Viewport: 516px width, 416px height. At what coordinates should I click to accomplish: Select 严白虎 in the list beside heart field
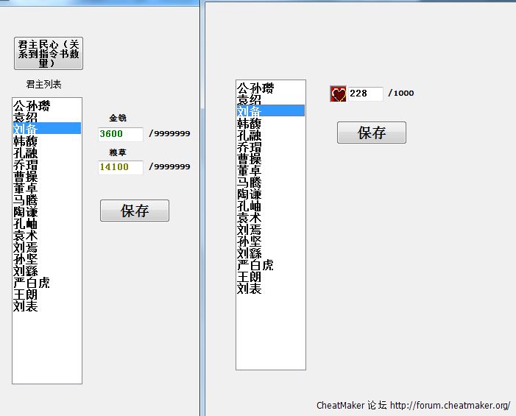pyautogui.click(x=255, y=265)
